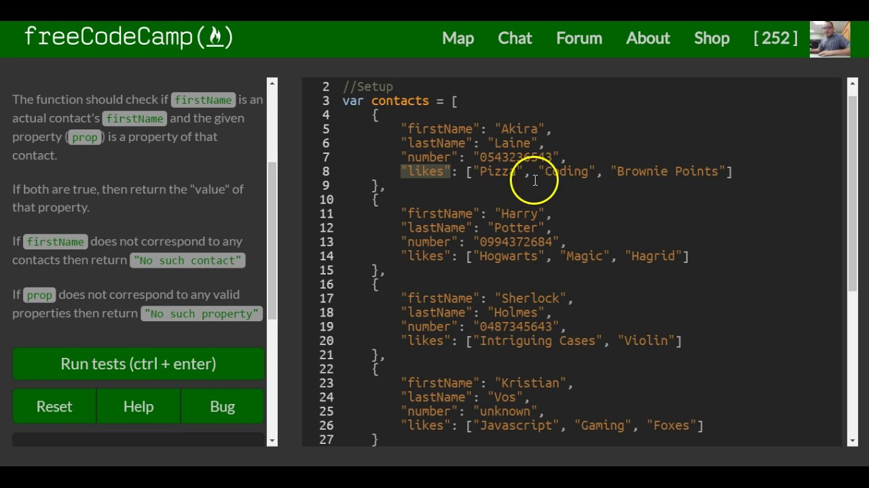Click the "Kristian" firstName value
869x488 pixels.
pos(530,383)
